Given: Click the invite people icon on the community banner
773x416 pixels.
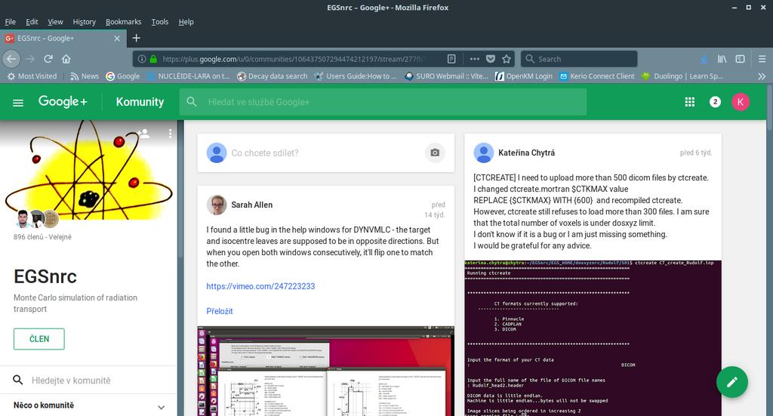Looking at the screenshot, I should [x=143, y=133].
